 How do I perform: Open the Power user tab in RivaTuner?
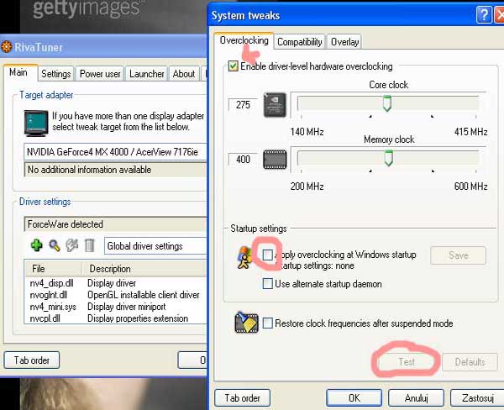click(x=100, y=74)
